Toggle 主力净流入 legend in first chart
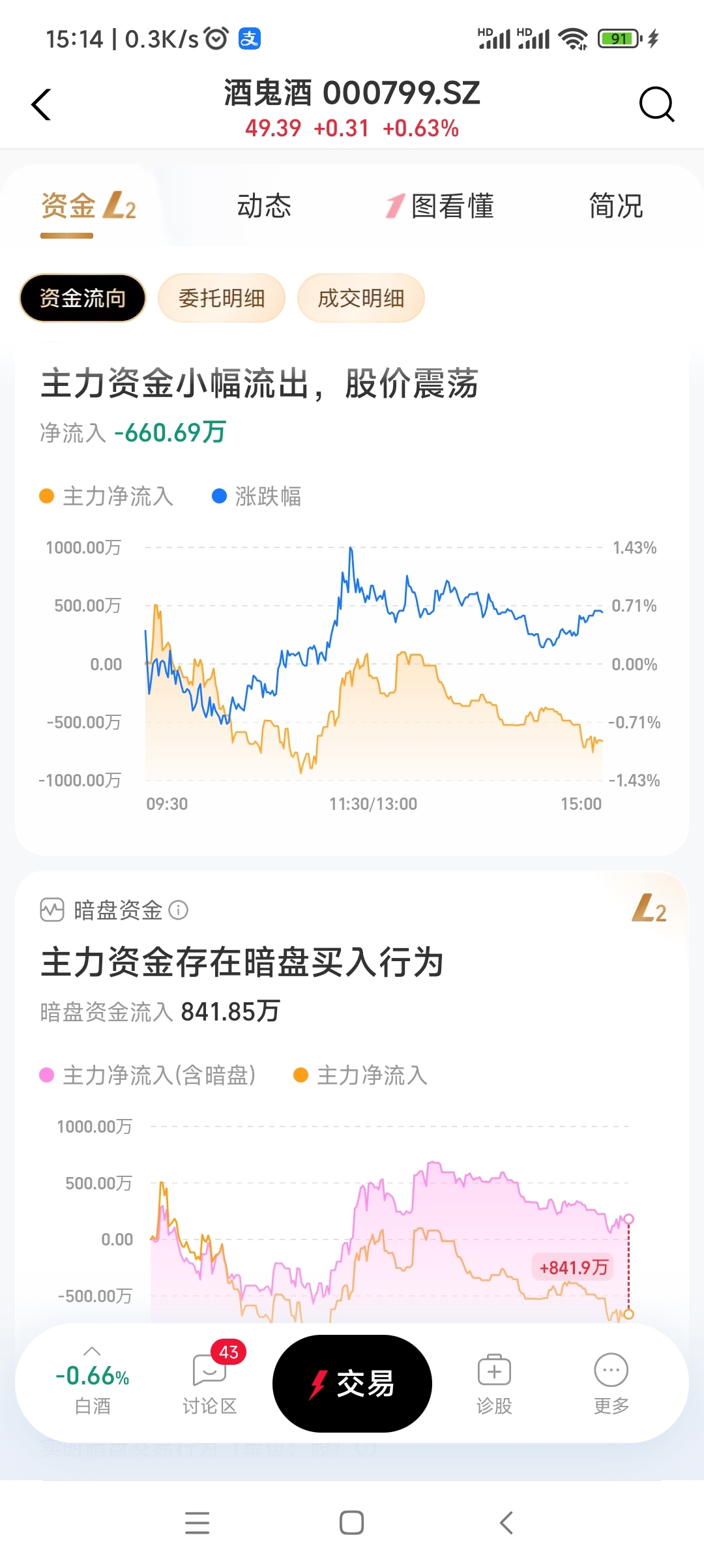The width and height of the screenshot is (704, 1565). (x=106, y=496)
